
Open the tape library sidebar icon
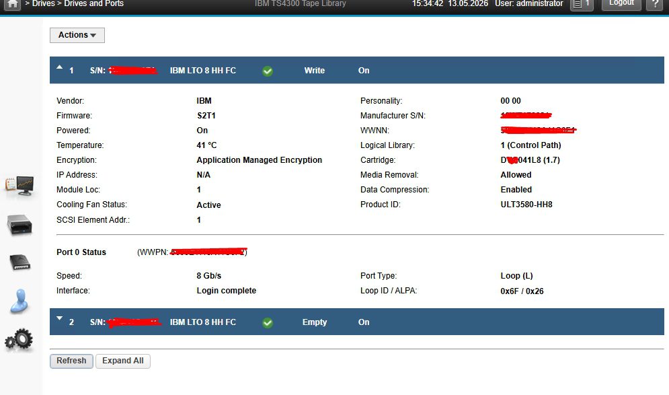click(x=19, y=225)
